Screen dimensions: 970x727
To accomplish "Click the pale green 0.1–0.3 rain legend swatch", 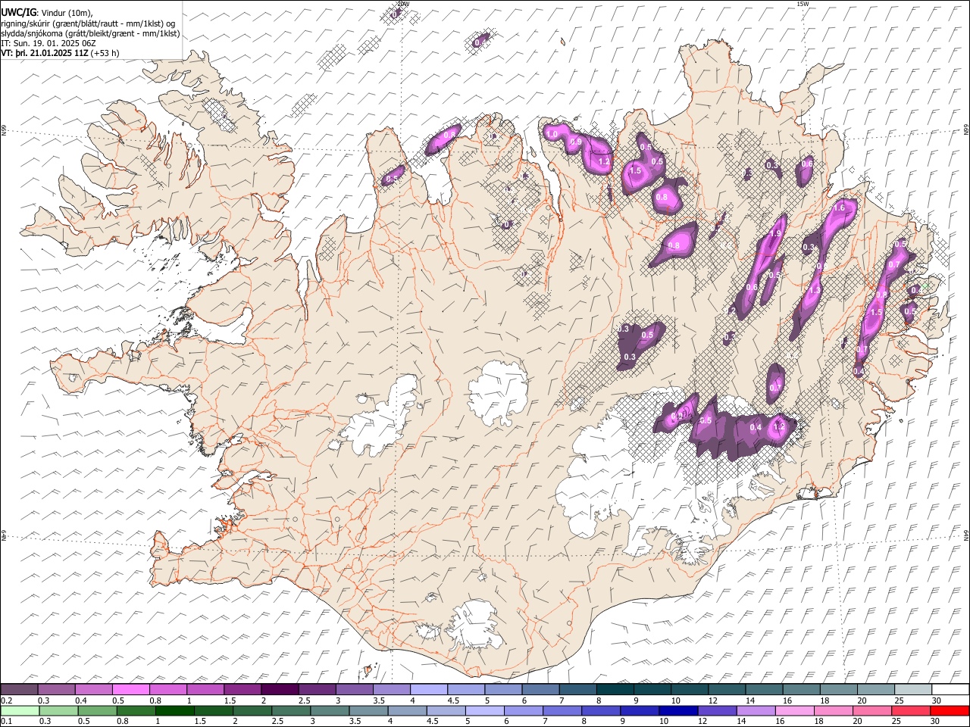I will 20,710.
